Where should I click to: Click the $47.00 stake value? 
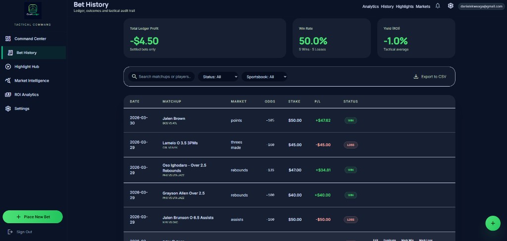(295, 170)
